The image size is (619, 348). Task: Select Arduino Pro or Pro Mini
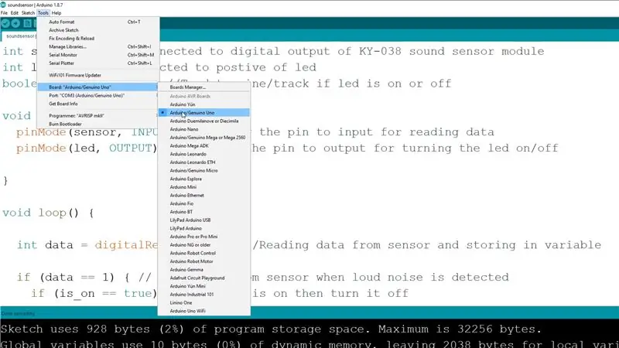click(x=203, y=237)
